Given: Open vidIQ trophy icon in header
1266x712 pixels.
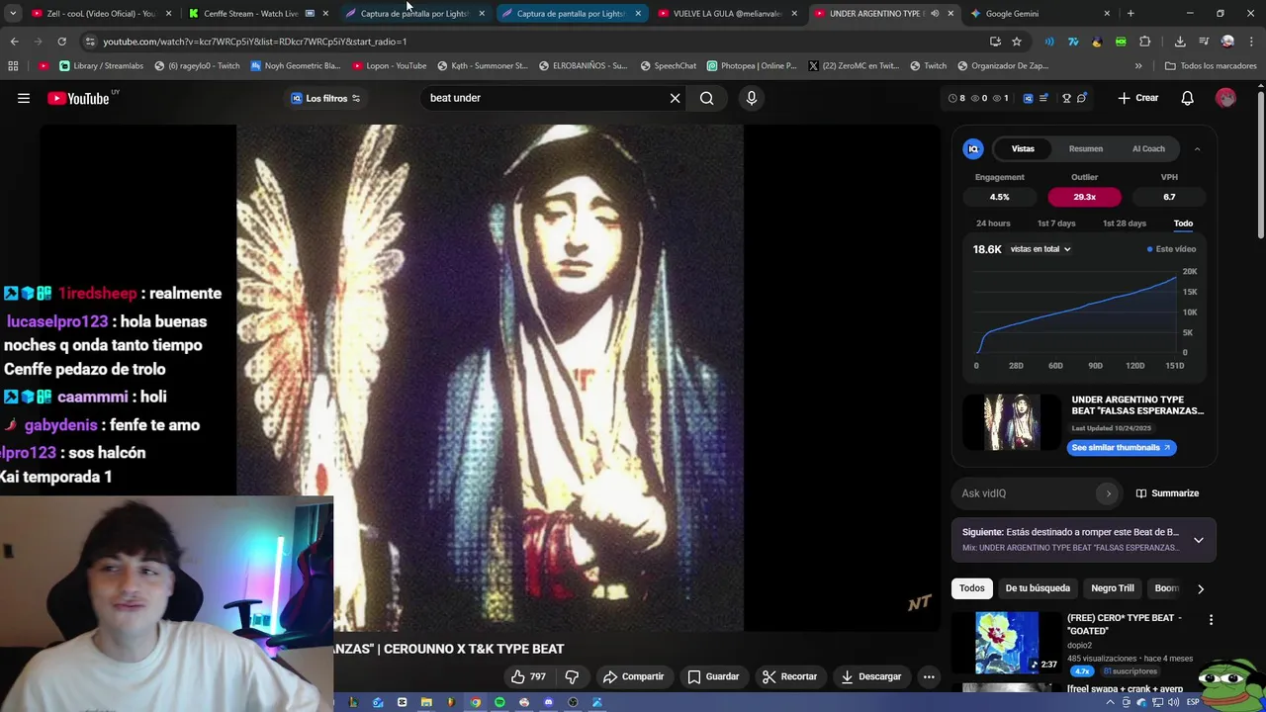Looking at the screenshot, I should tap(1066, 98).
